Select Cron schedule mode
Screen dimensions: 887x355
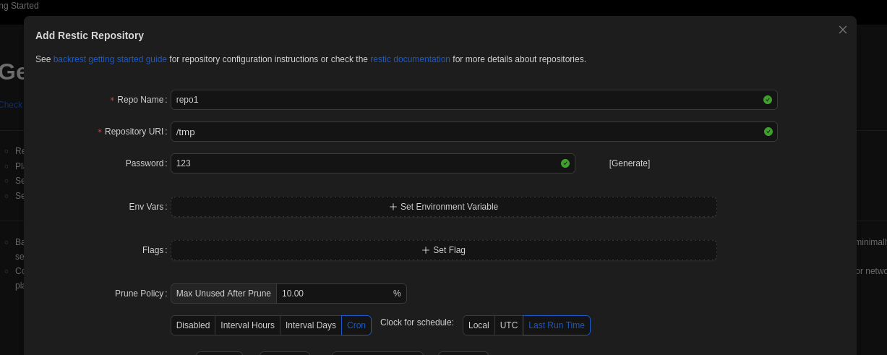(x=356, y=325)
